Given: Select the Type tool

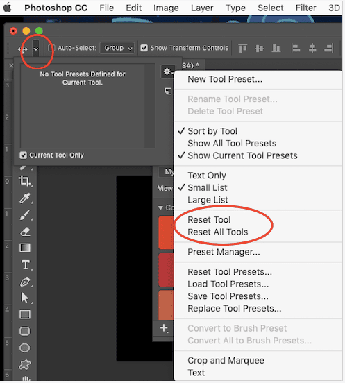Looking at the screenshot, I should [26, 265].
